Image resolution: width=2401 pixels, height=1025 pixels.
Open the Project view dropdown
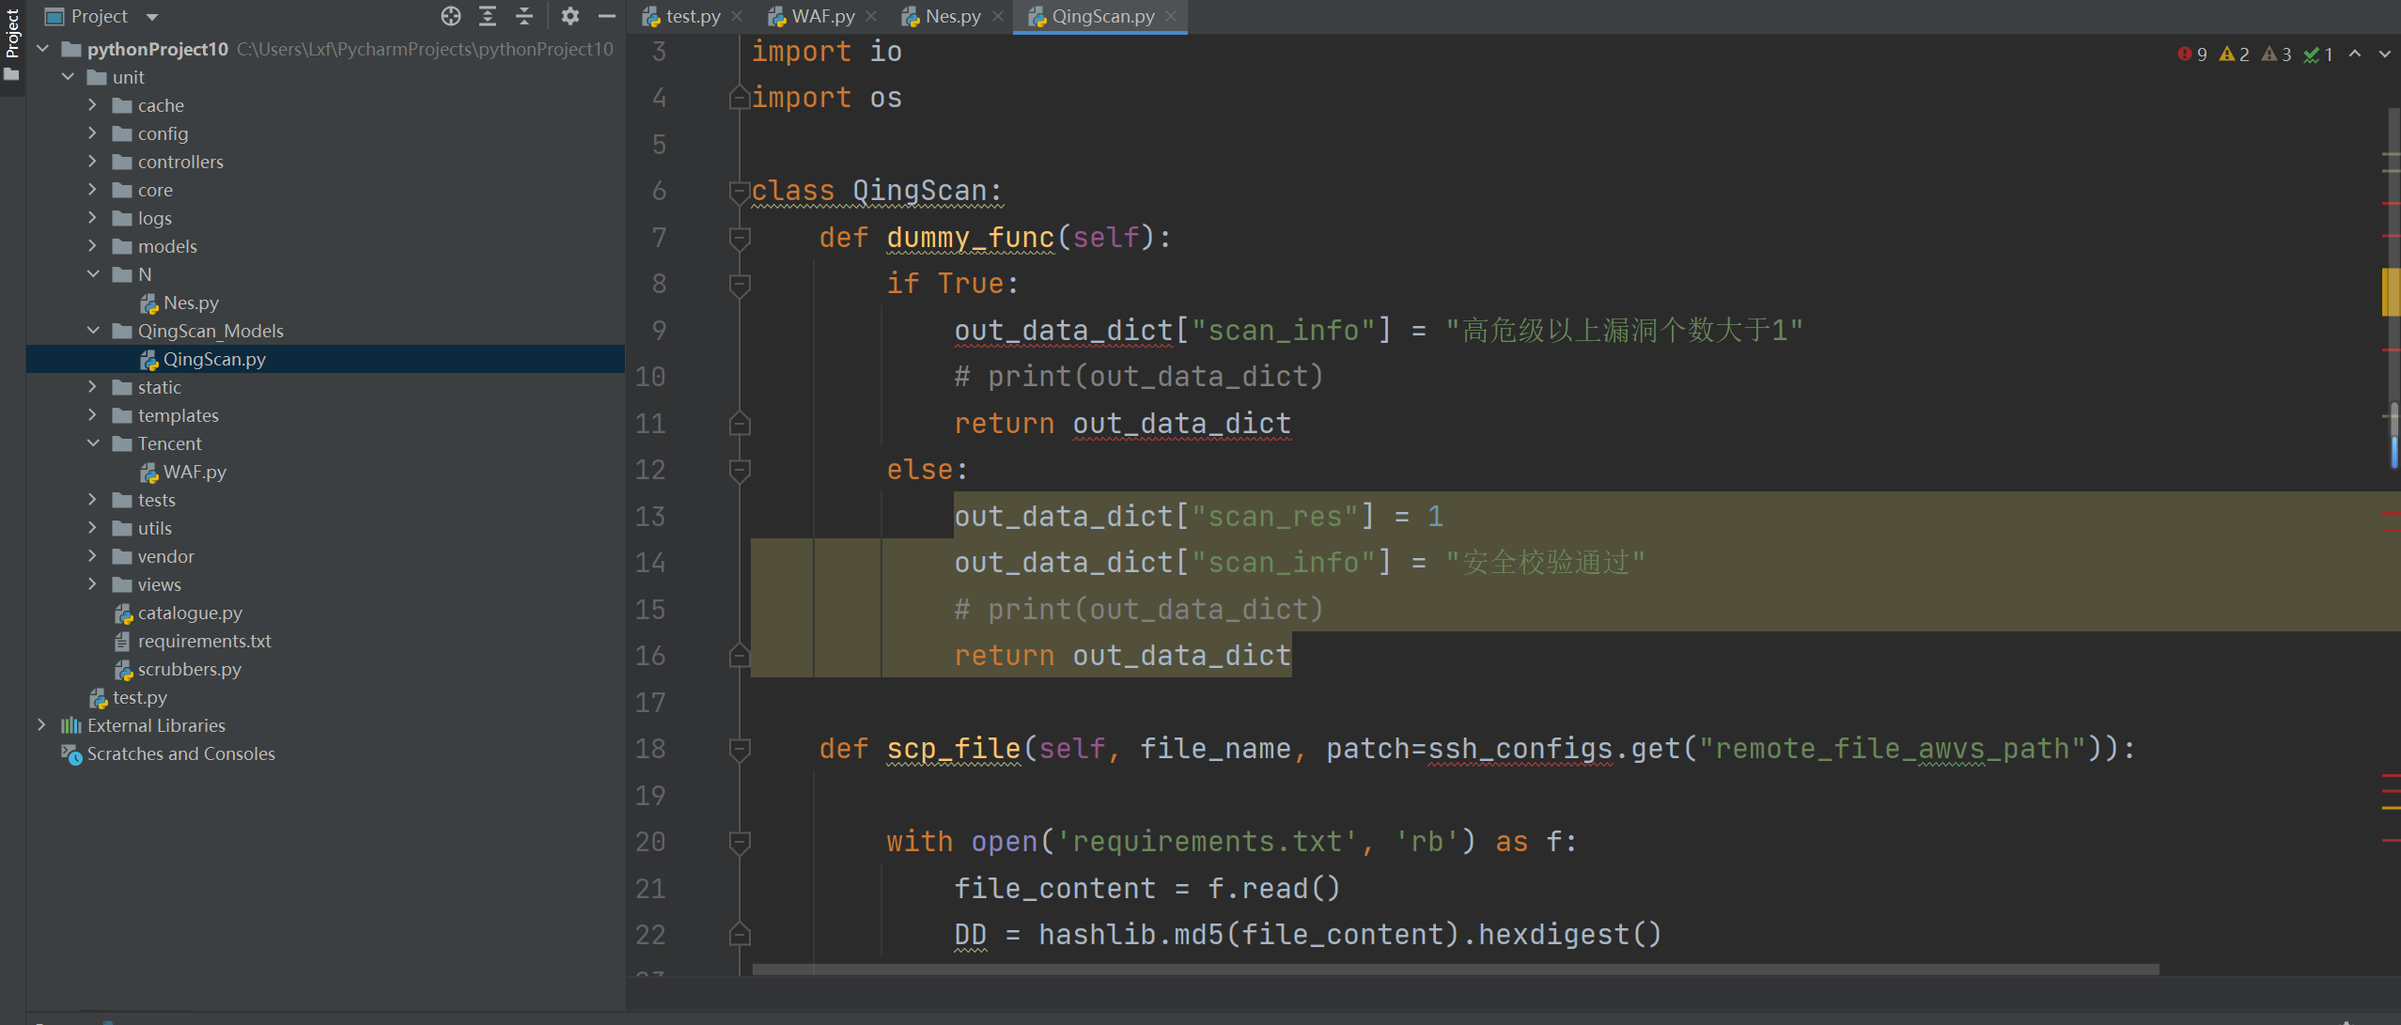[152, 17]
